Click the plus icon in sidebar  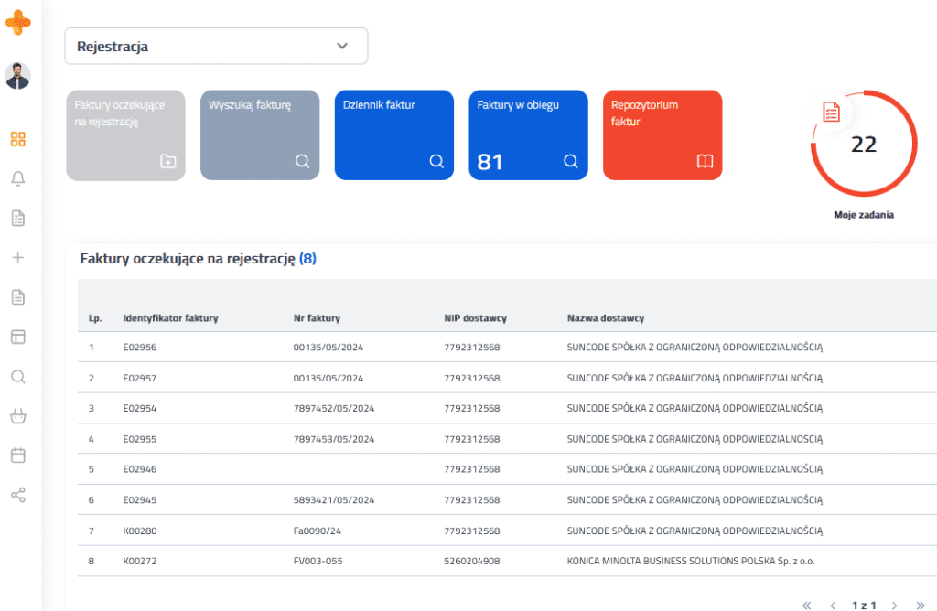[18, 257]
